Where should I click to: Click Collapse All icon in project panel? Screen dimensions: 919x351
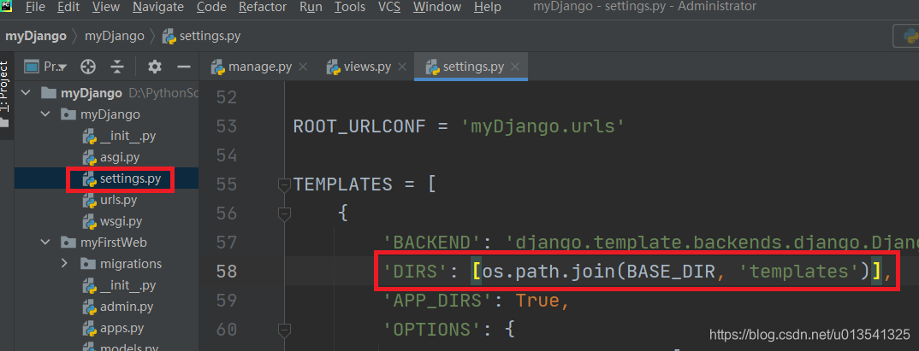(118, 67)
